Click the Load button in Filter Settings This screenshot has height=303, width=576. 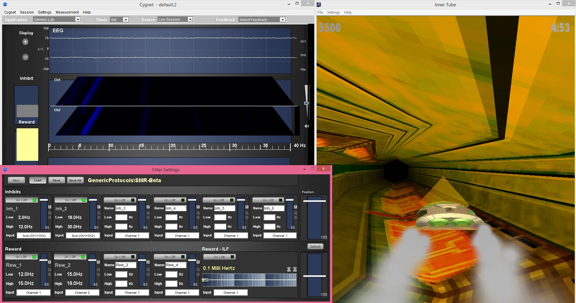tap(38, 180)
